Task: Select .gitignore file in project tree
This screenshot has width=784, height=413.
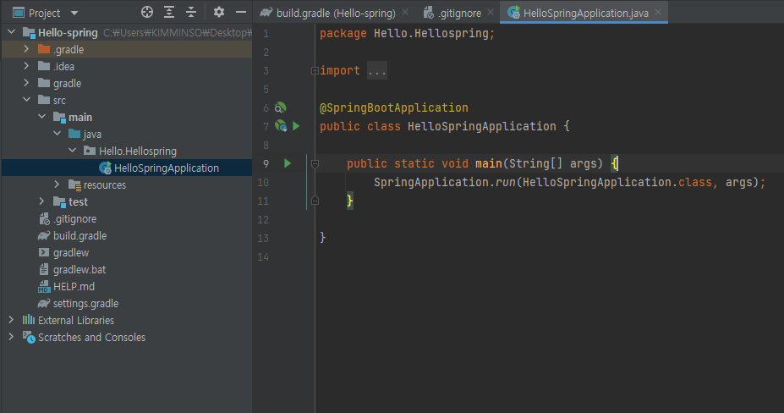Action: click(x=75, y=218)
